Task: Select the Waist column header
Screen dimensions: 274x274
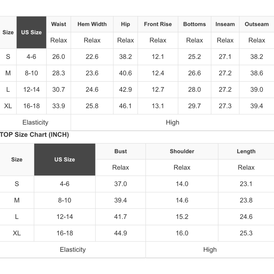Action: point(59,24)
